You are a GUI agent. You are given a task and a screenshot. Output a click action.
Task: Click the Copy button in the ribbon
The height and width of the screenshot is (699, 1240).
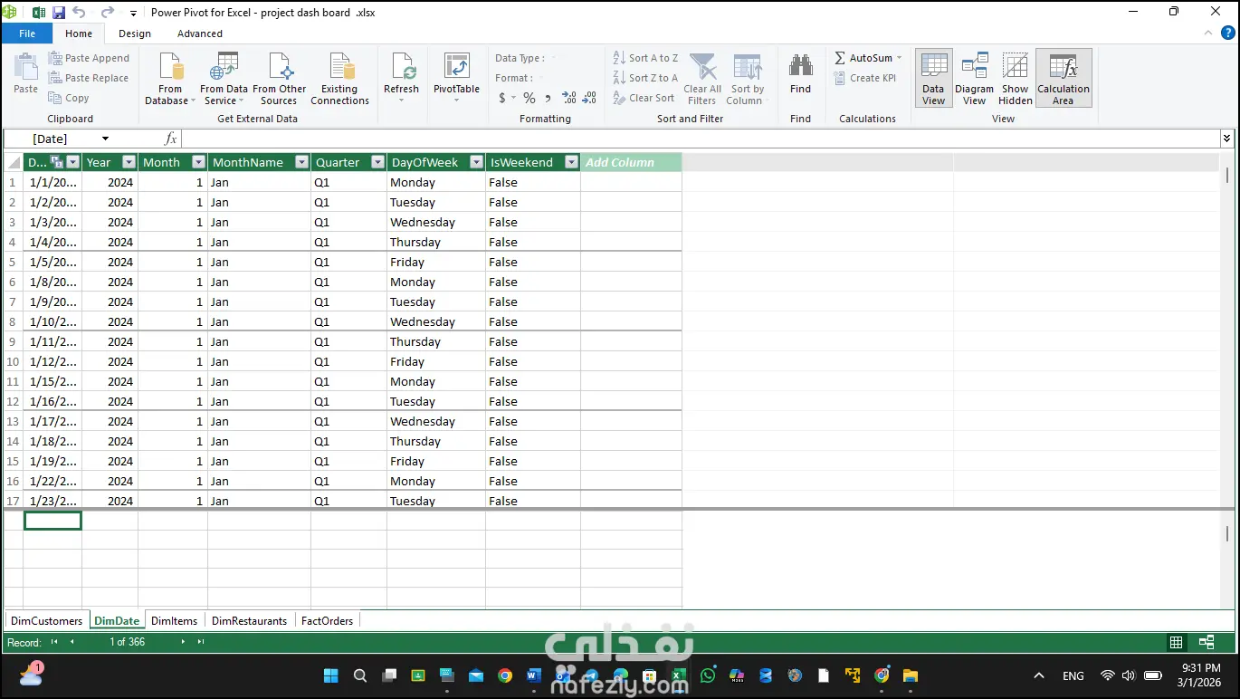[x=69, y=98]
